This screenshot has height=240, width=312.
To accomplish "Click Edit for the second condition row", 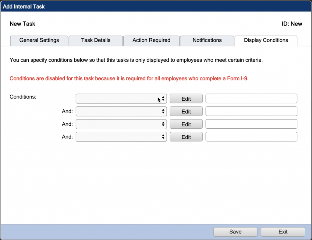I will click(186, 111).
